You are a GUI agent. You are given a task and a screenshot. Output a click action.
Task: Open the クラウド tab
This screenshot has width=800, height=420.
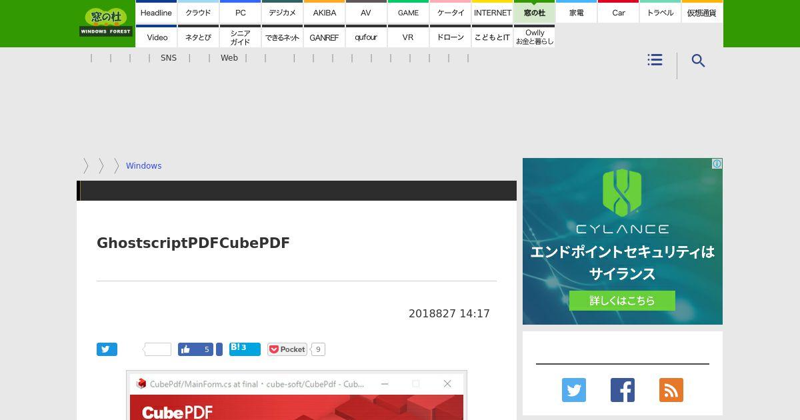(198, 11)
